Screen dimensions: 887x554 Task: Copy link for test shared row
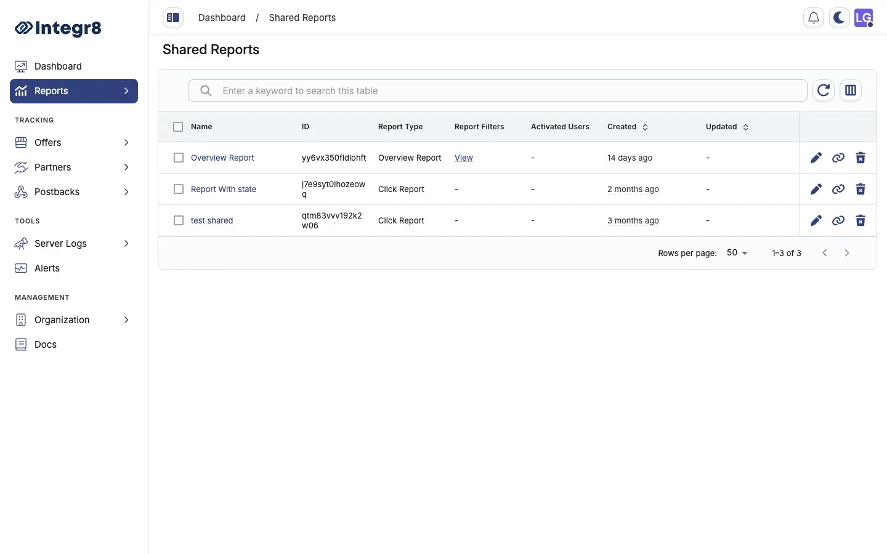coord(838,220)
